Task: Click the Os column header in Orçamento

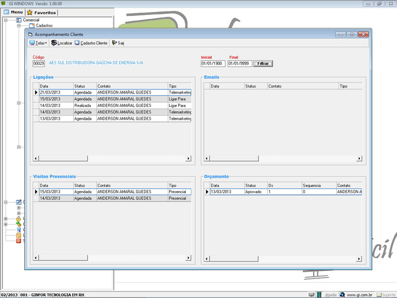Action: click(284, 185)
